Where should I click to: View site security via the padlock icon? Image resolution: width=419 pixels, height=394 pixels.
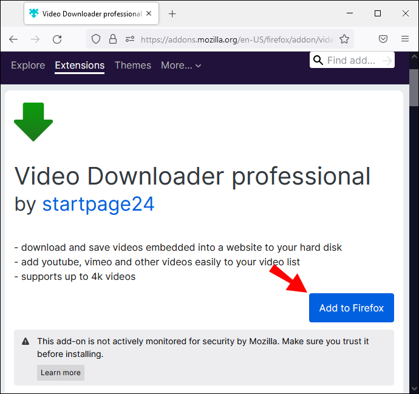[x=113, y=39]
